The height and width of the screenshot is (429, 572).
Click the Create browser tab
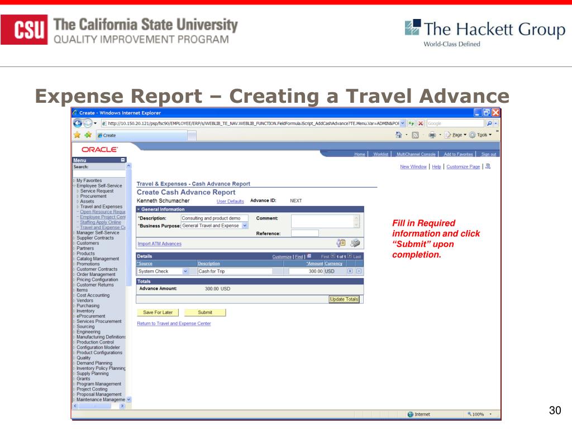tap(142, 135)
